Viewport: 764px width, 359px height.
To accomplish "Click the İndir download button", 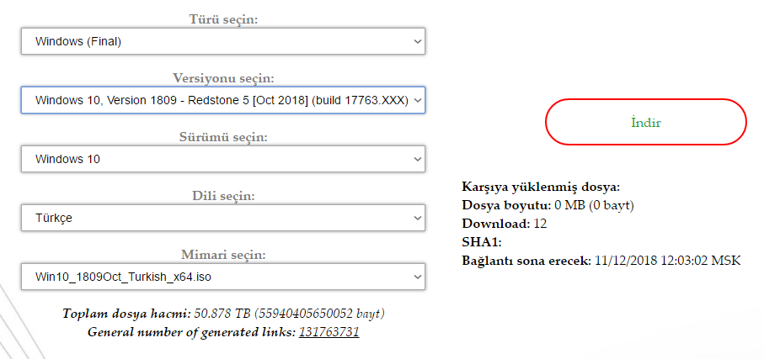I will pyautogui.click(x=645, y=122).
